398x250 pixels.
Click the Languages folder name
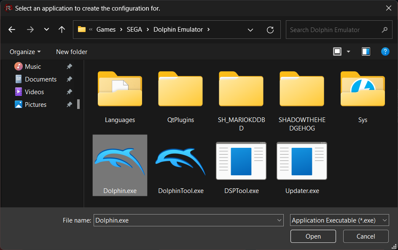pyautogui.click(x=120, y=120)
